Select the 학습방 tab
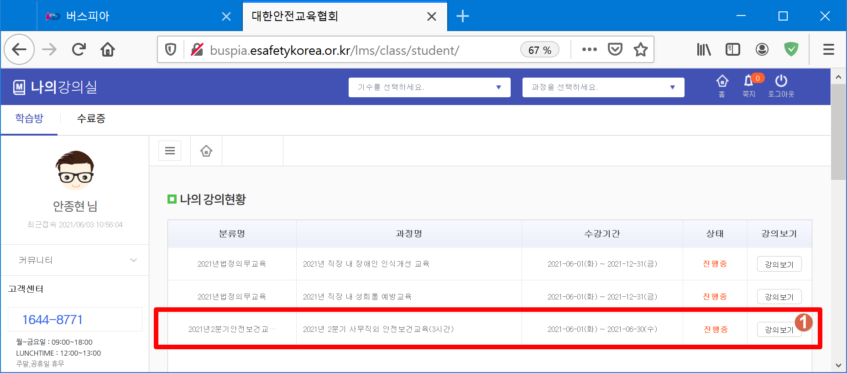The height and width of the screenshot is (373, 847). (x=29, y=119)
